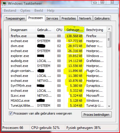Image resolution: width=120 pixels, height=133 pixels.
Task: Click the process list scrollbar thumb
Action: point(109,39)
